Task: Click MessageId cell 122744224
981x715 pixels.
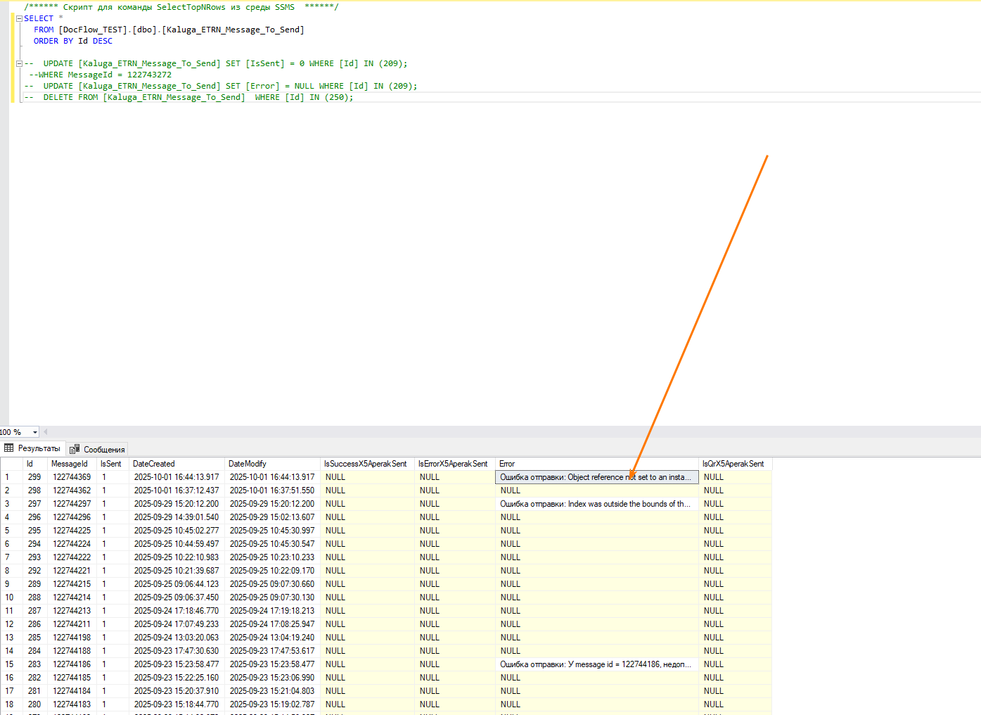Action: click(72, 544)
